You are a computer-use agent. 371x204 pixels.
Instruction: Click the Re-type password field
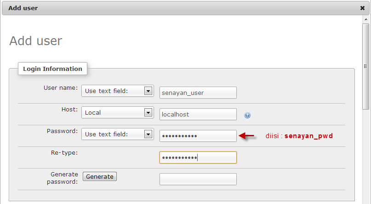click(198, 157)
